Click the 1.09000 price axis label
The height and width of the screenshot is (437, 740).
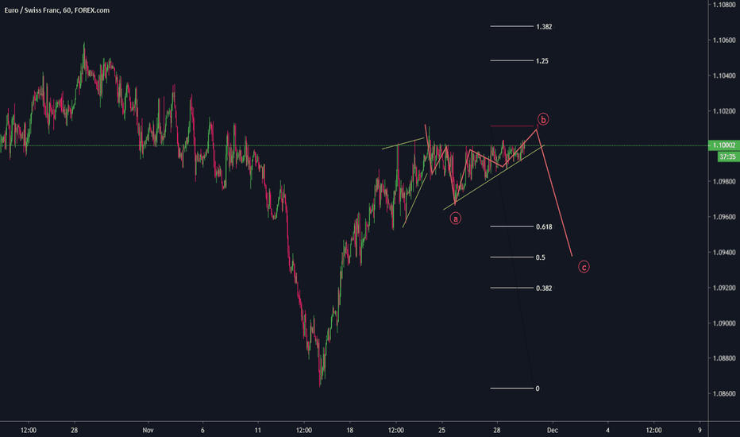(722, 323)
